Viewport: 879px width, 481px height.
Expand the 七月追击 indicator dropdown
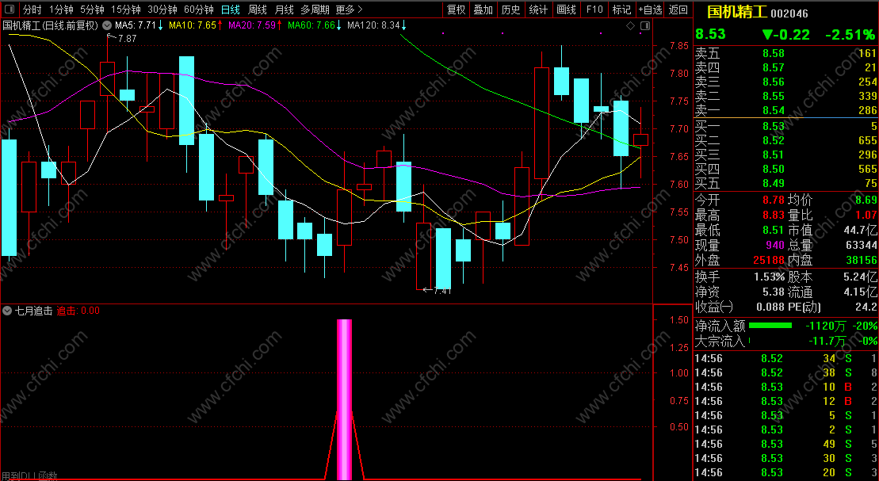7,311
